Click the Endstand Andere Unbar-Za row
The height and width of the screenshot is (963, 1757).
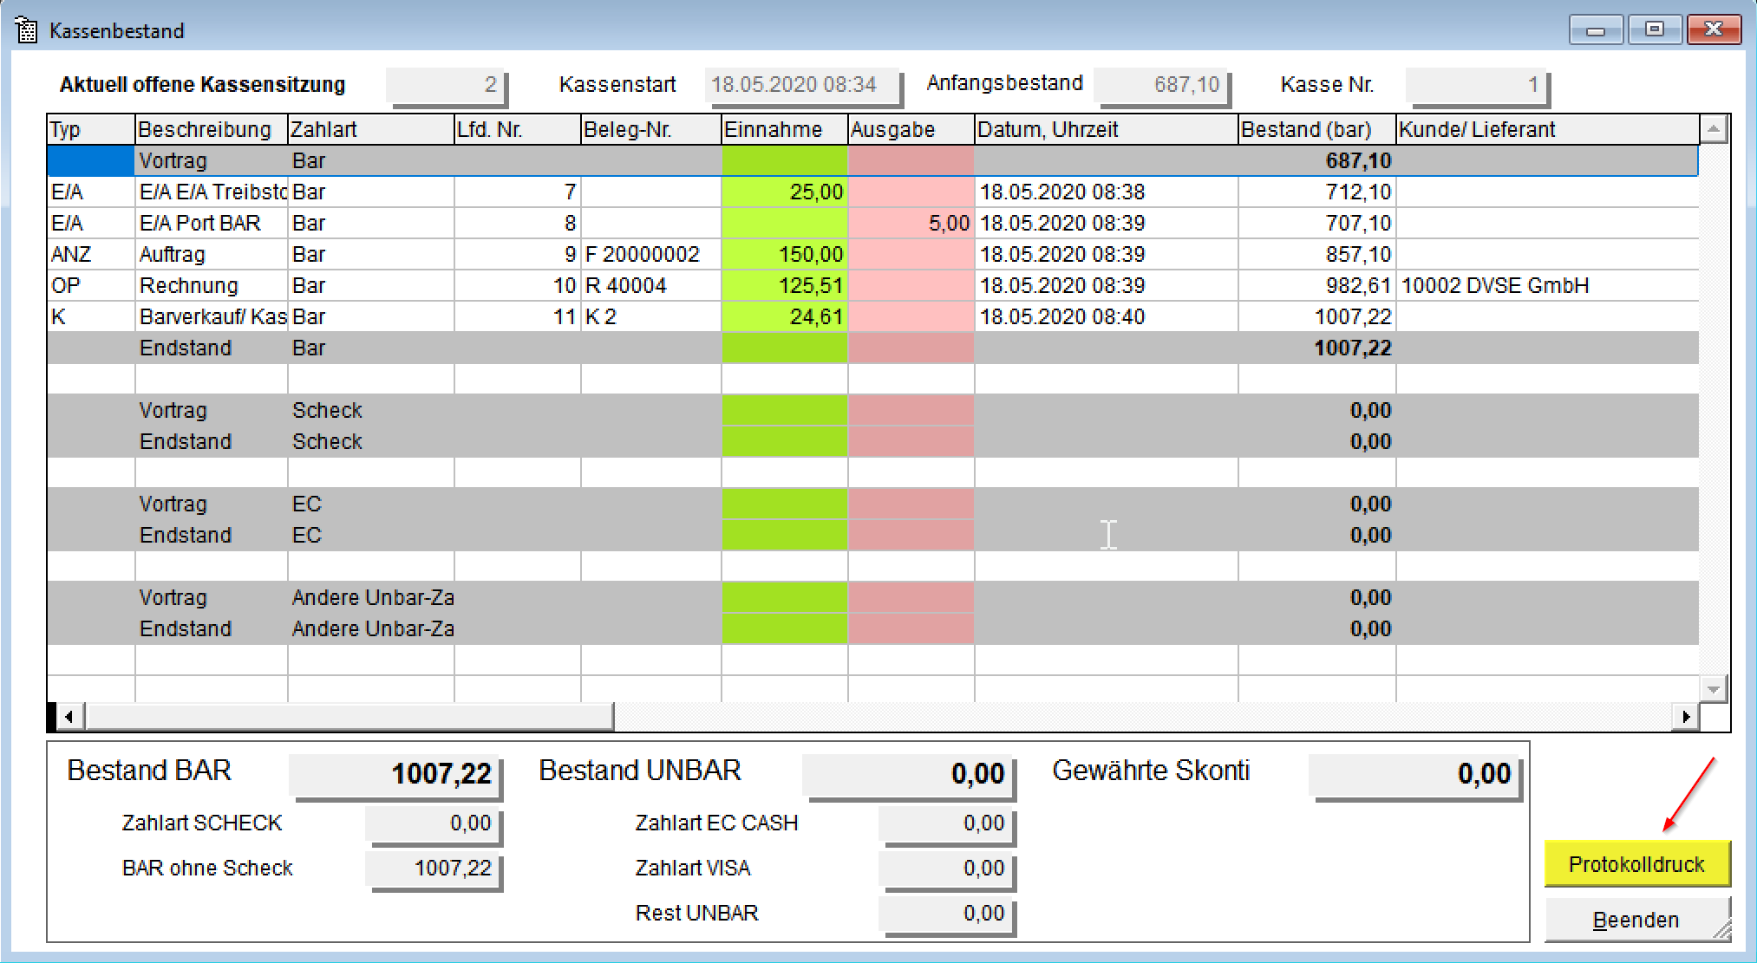[872, 628]
